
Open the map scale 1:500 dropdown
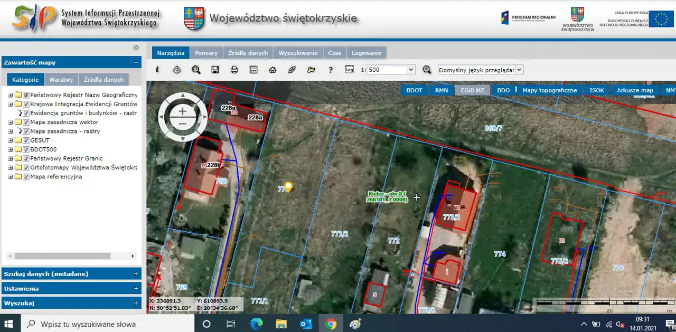(x=411, y=70)
